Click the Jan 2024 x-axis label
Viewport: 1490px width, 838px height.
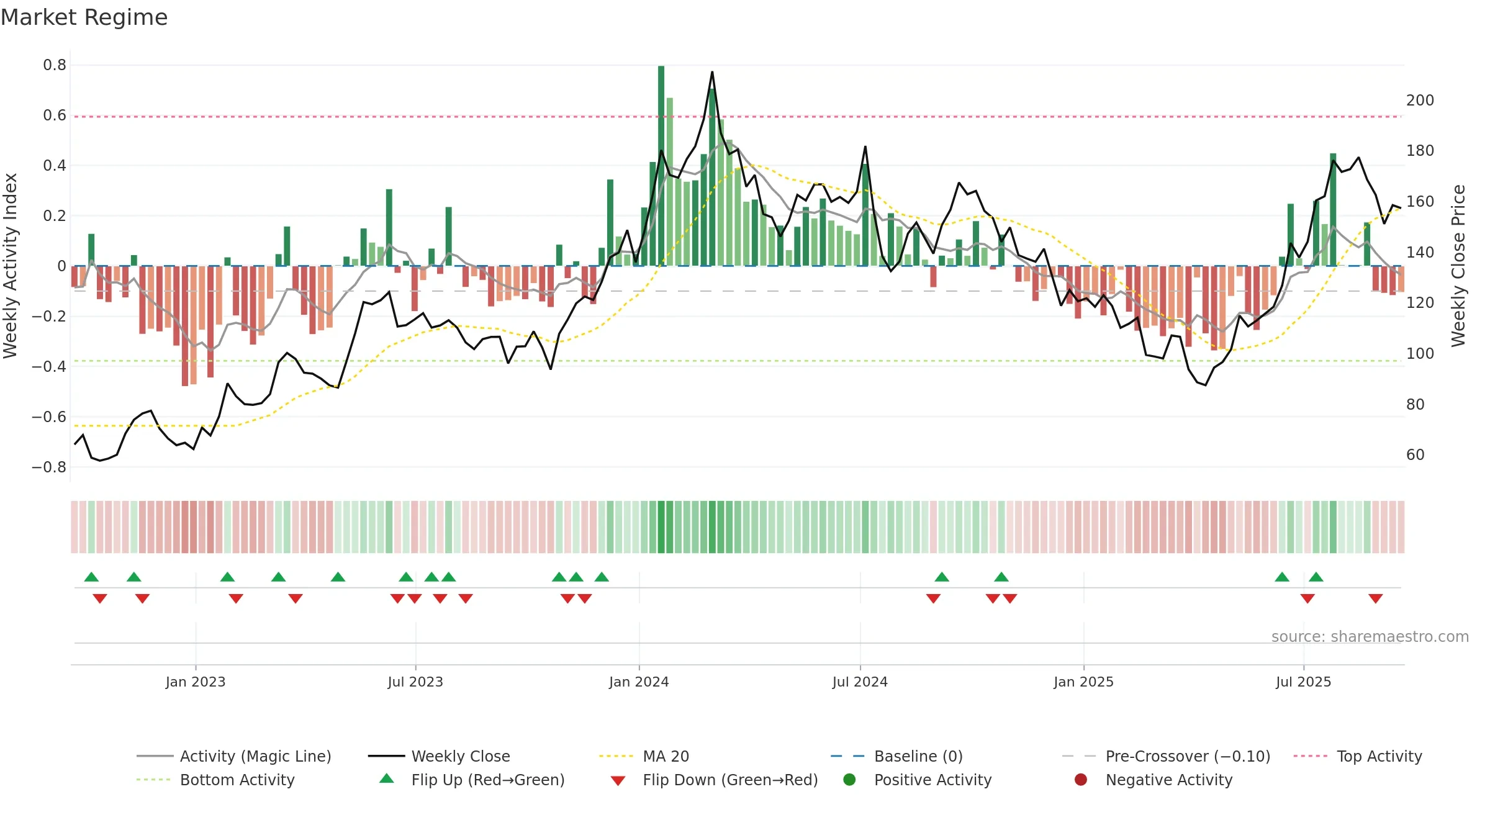pos(639,682)
